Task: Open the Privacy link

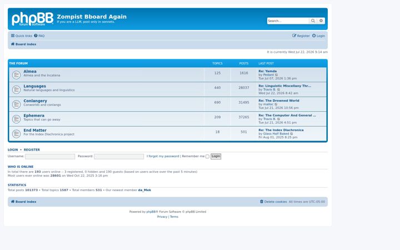Action: click(162, 217)
